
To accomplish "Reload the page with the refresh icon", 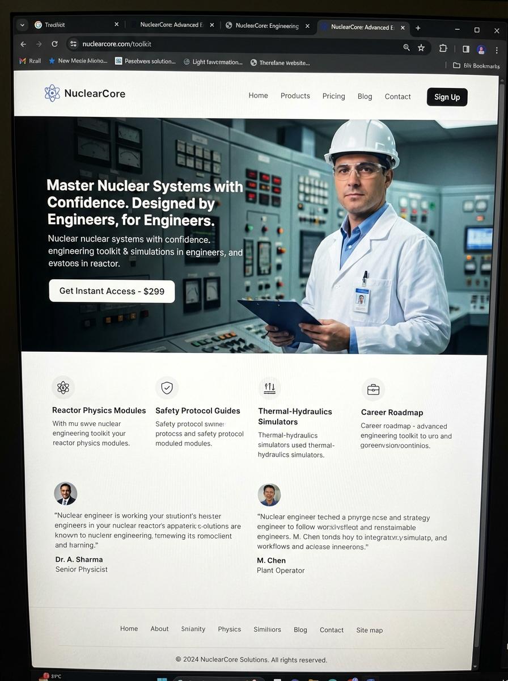I will pos(54,44).
